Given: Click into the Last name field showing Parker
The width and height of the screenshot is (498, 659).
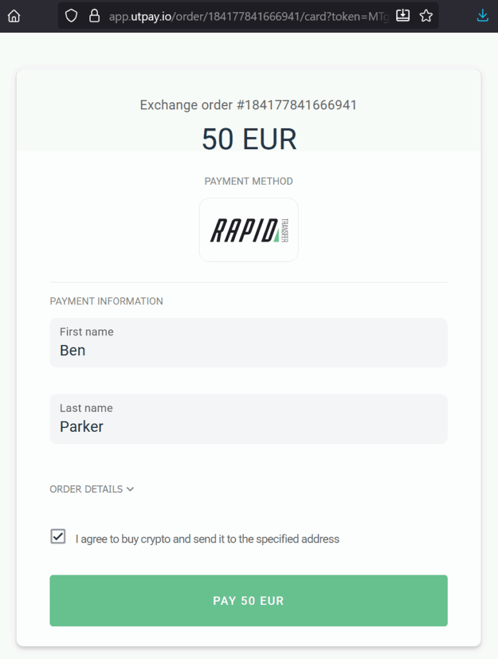Looking at the screenshot, I should click(x=248, y=419).
